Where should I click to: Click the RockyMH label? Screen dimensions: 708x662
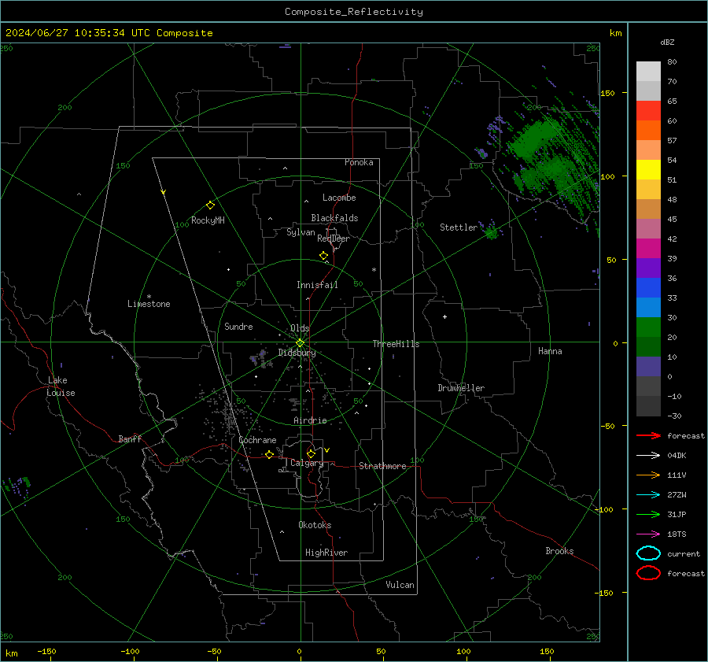tap(208, 220)
